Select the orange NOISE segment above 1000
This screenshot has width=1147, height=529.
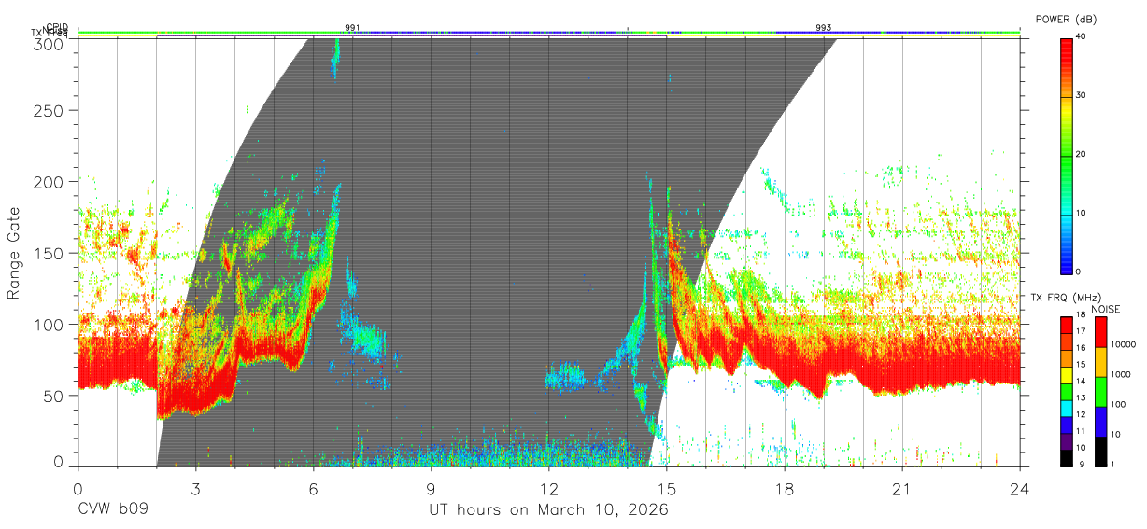[x=1101, y=362]
